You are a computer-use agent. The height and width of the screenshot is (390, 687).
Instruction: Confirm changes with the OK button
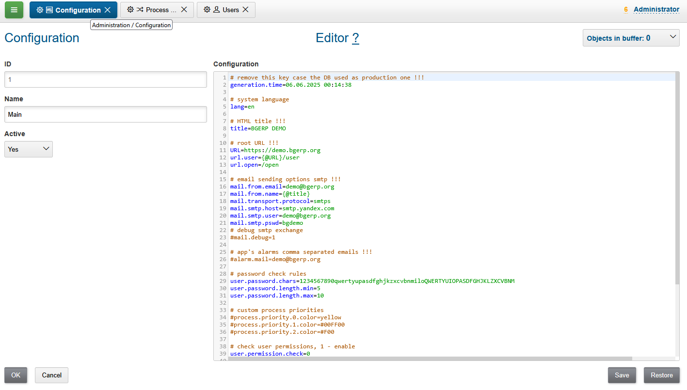point(16,375)
